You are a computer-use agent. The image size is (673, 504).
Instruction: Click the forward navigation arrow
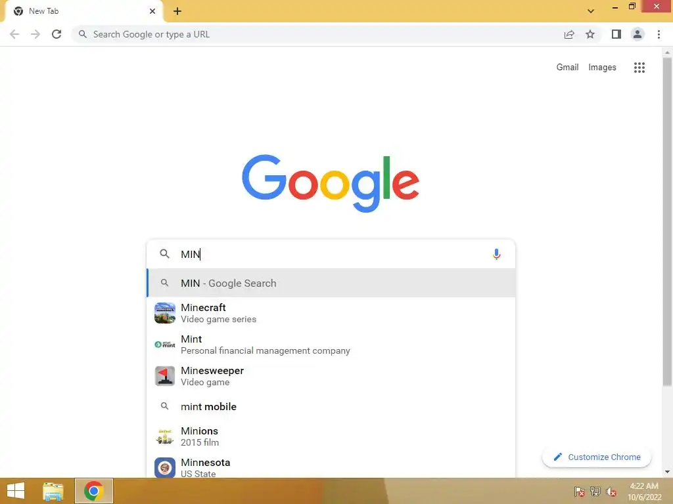pos(35,34)
